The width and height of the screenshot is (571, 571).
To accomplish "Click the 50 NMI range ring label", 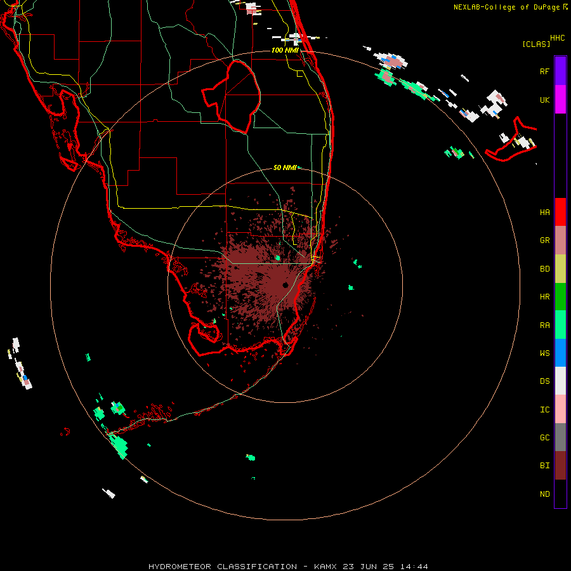I will click(285, 167).
